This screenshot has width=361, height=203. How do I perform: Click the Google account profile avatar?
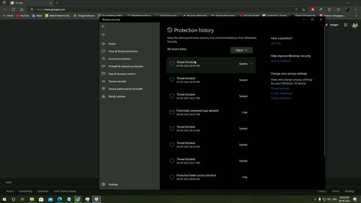pos(355,25)
